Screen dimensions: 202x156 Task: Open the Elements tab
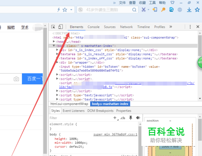point(76,27)
